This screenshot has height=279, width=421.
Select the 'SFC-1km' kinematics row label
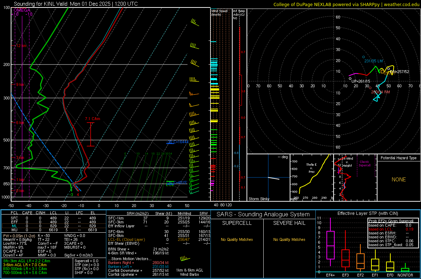(x=116, y=218)
